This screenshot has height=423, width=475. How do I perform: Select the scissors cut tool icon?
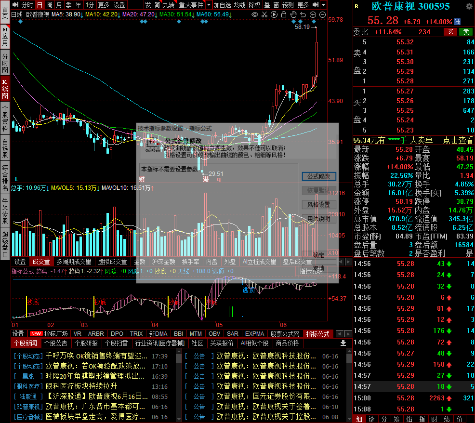(264, 14)
